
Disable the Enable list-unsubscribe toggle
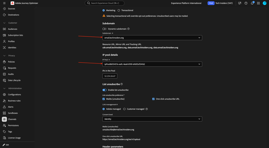[x=104, y=90]
